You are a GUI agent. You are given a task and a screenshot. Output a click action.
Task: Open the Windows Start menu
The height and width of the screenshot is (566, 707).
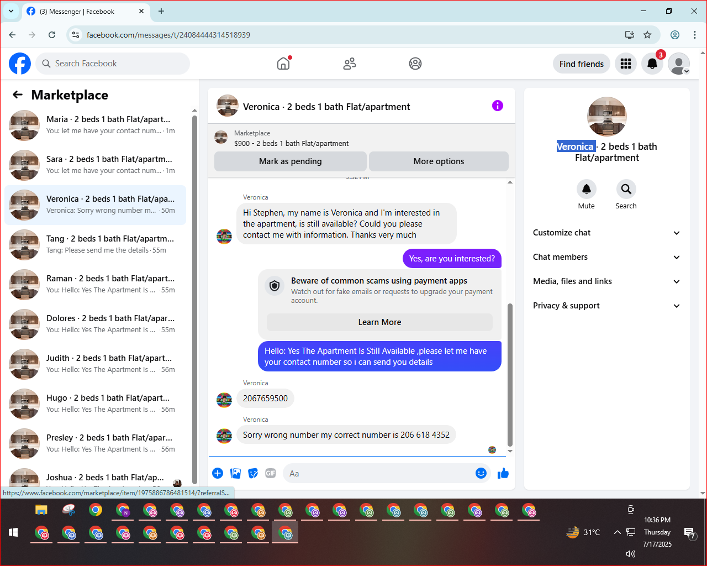[x=14, y=532]
